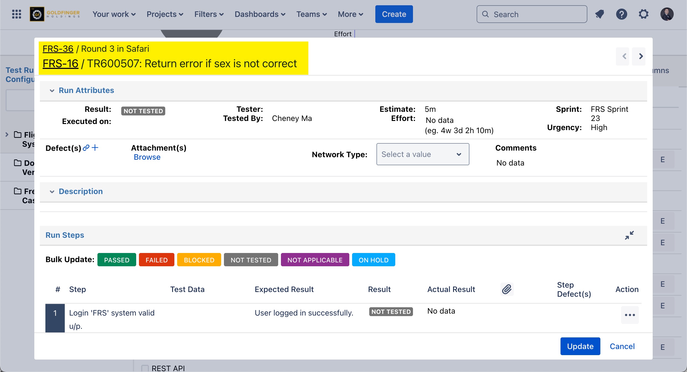Collapse the Run Attributes section
This screenshot has width=687, height=372.
point(52,91)
